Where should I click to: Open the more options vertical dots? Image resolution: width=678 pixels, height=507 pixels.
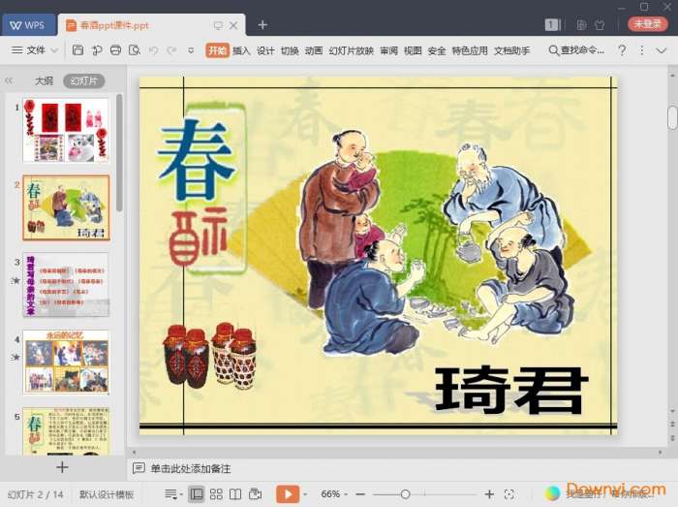click(x=641, y=50)
